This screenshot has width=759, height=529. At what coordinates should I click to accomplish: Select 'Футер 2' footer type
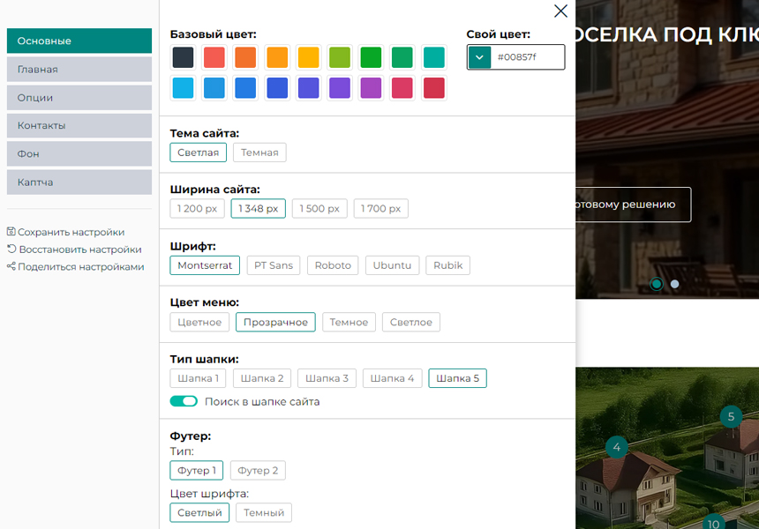pos(258,471)
